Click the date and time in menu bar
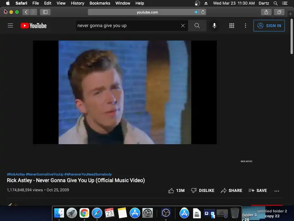The image size is (294, 221). 234,3
